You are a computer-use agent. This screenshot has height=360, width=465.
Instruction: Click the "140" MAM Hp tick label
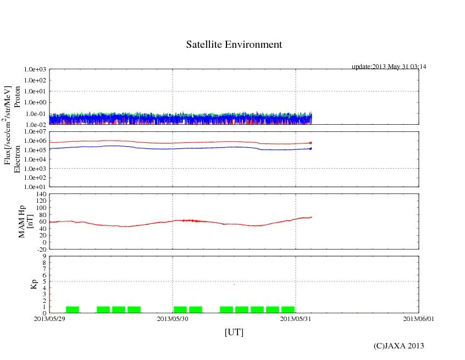41,194
